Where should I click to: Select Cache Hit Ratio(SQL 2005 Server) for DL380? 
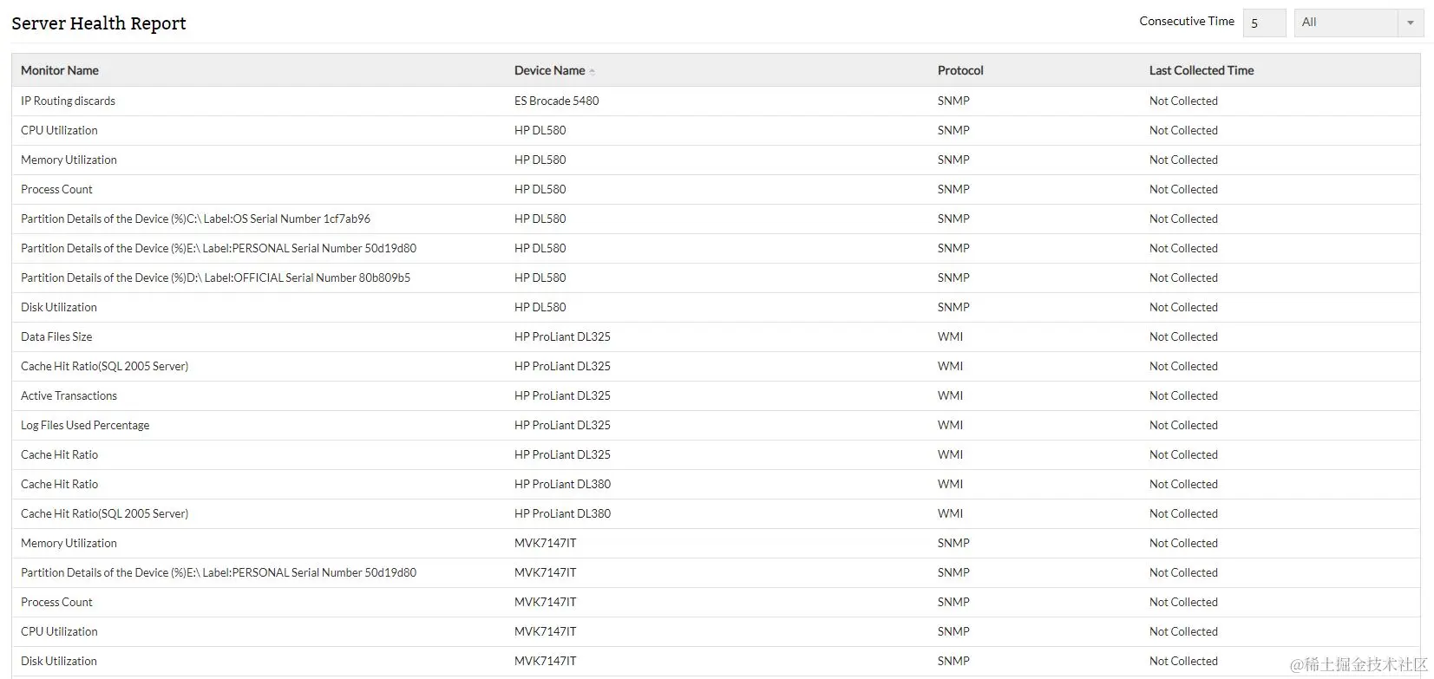(104, 513)
